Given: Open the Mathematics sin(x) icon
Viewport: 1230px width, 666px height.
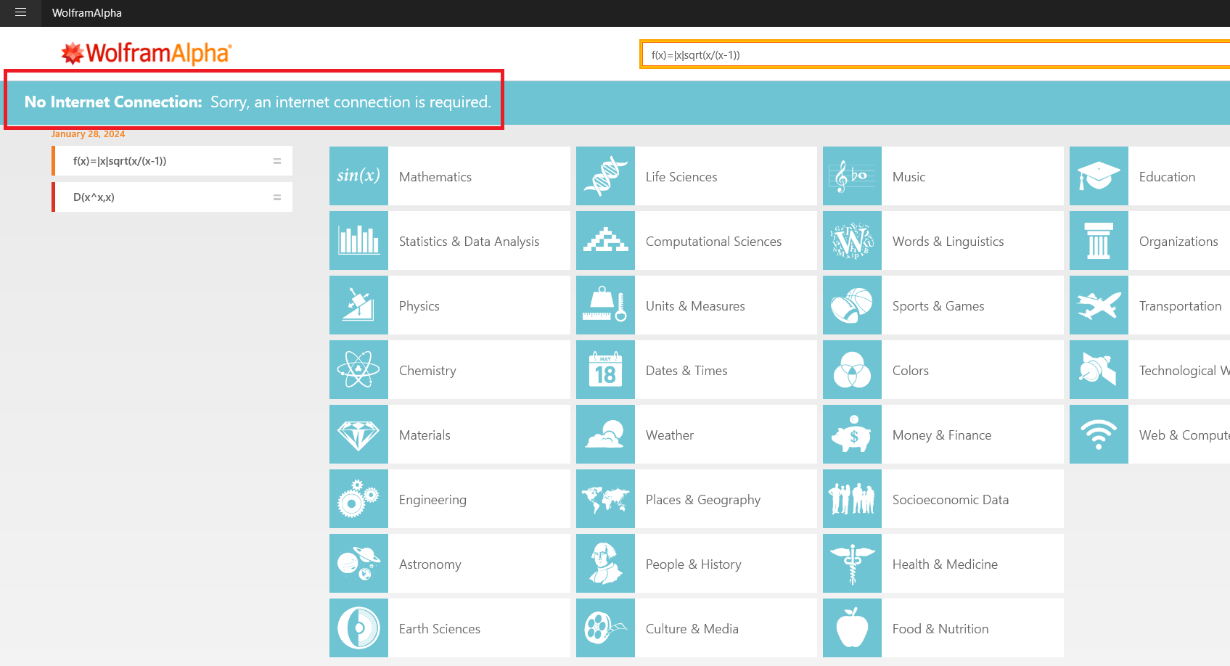Looking at the screenshot, I should [x=358, y=176].
